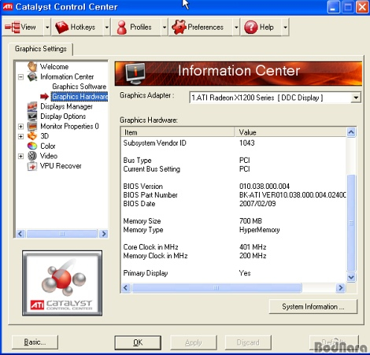Click the 'HyperMemory' memory type value
Image resolution: width=370 pixels, height=355 pixels.
pyautogui.click(x=260, y=230)
